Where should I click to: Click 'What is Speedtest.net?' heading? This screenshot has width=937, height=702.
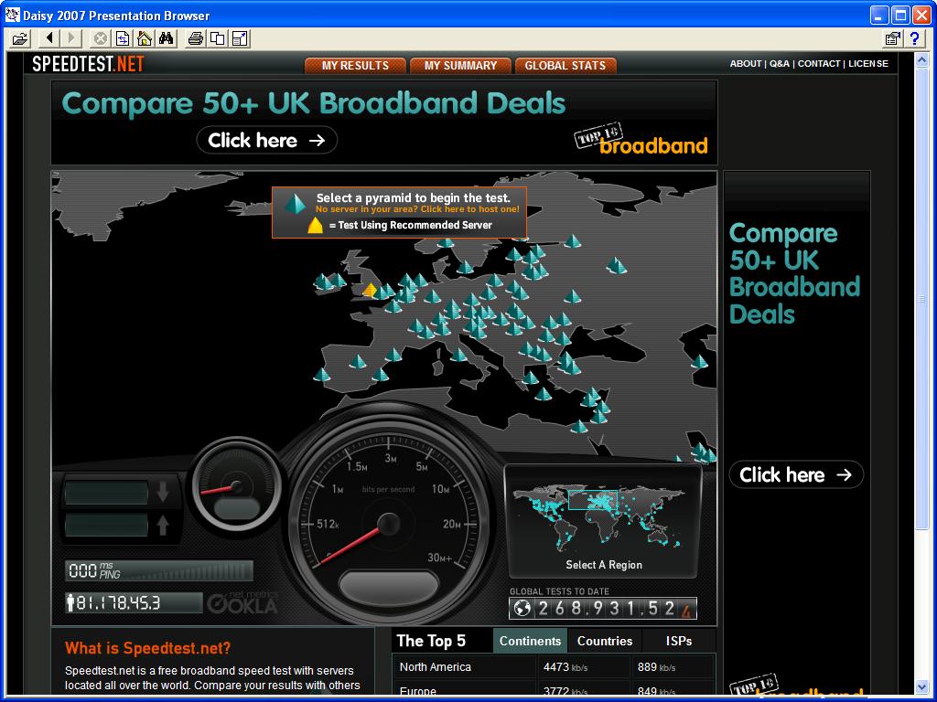pyautogui.click(x=147, y=648)
